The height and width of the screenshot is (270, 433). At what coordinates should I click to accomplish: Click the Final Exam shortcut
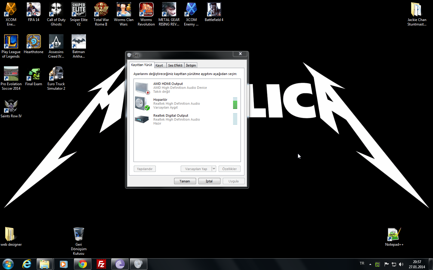click(x=34, y=76)
